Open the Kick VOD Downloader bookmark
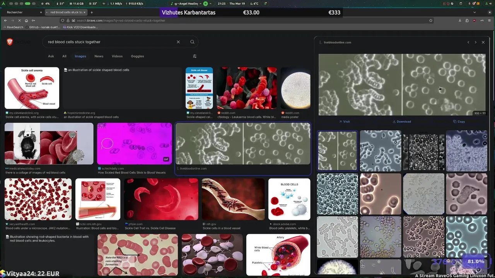This screenshot has width=495, height=278. click(80, 27)
